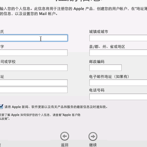
Task: Click the 邮政编码 postal code field
Action: 105,68
